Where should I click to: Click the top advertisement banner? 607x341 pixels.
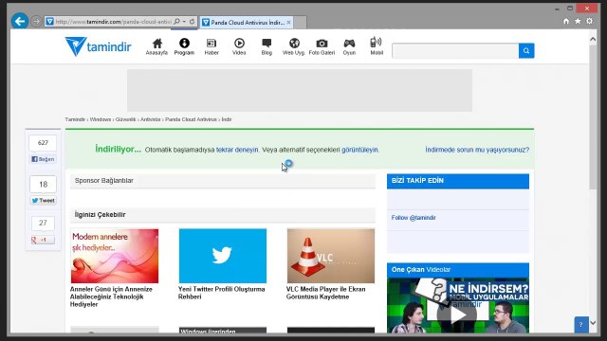click(300, 90)
